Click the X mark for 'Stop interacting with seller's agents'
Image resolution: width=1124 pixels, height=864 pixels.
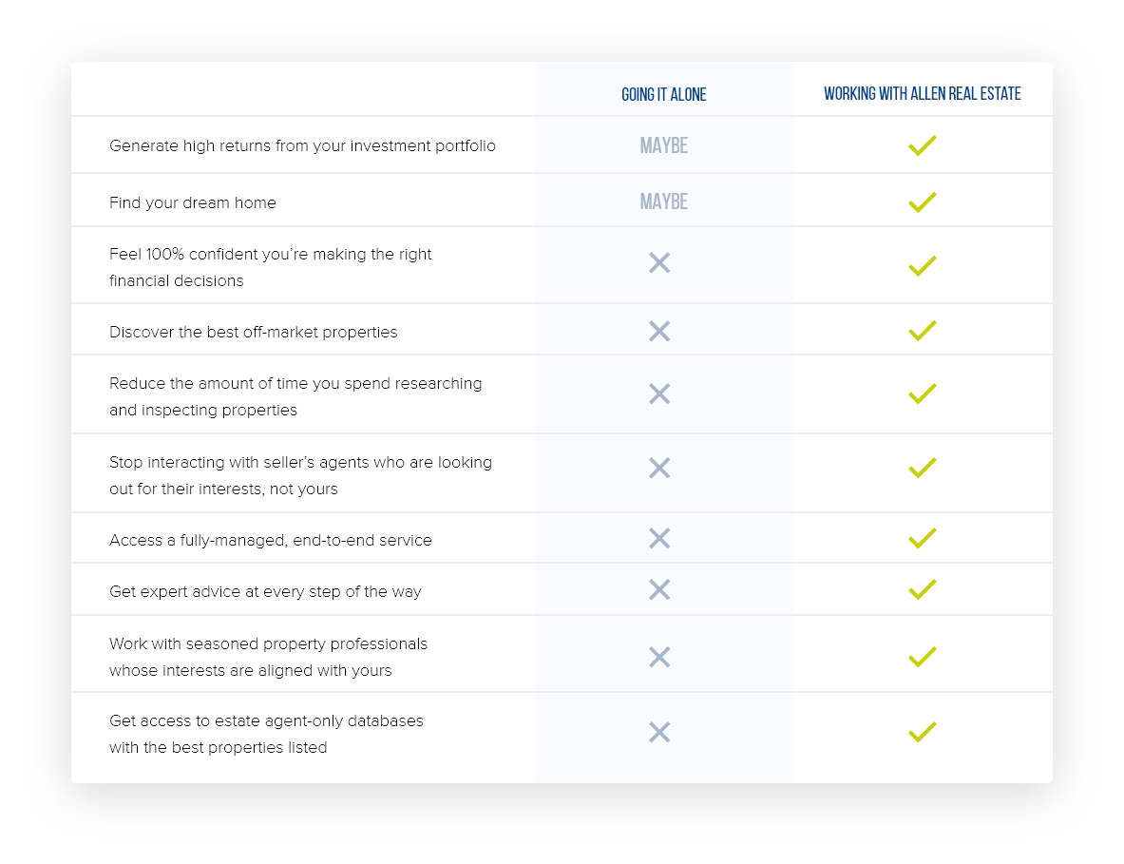pyautogui.click(x=659, y=469)
